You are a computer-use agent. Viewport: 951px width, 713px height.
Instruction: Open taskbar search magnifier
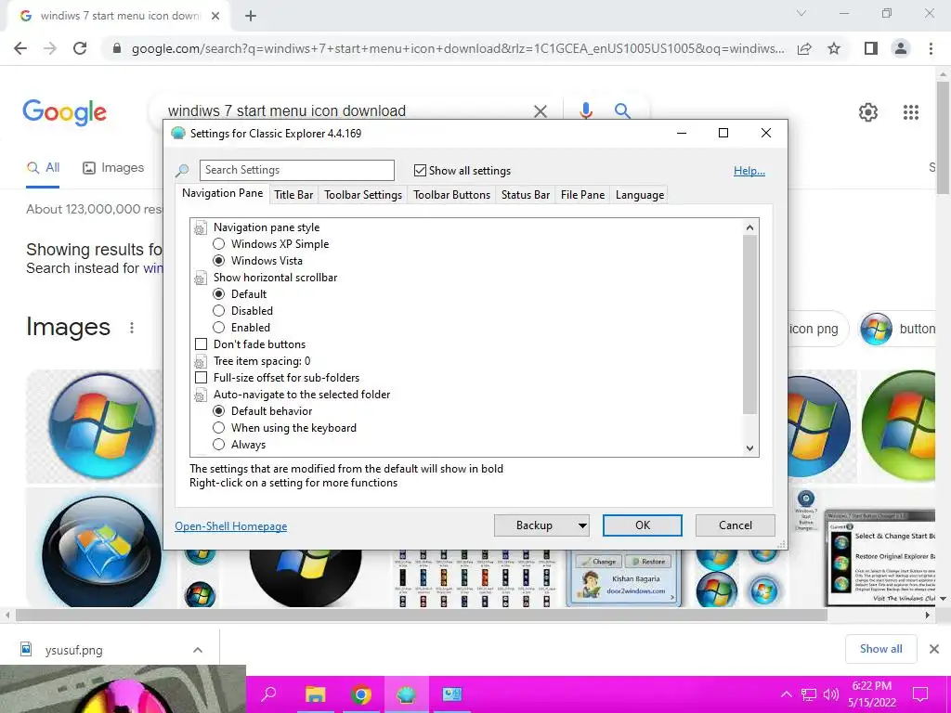(x=268, y=694)
